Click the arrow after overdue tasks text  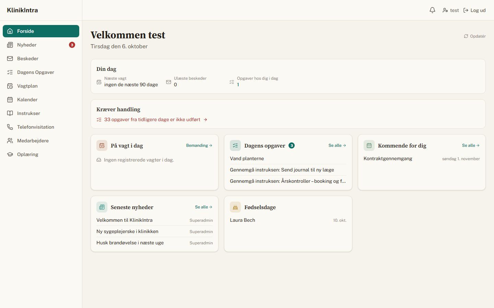(205, 119)
